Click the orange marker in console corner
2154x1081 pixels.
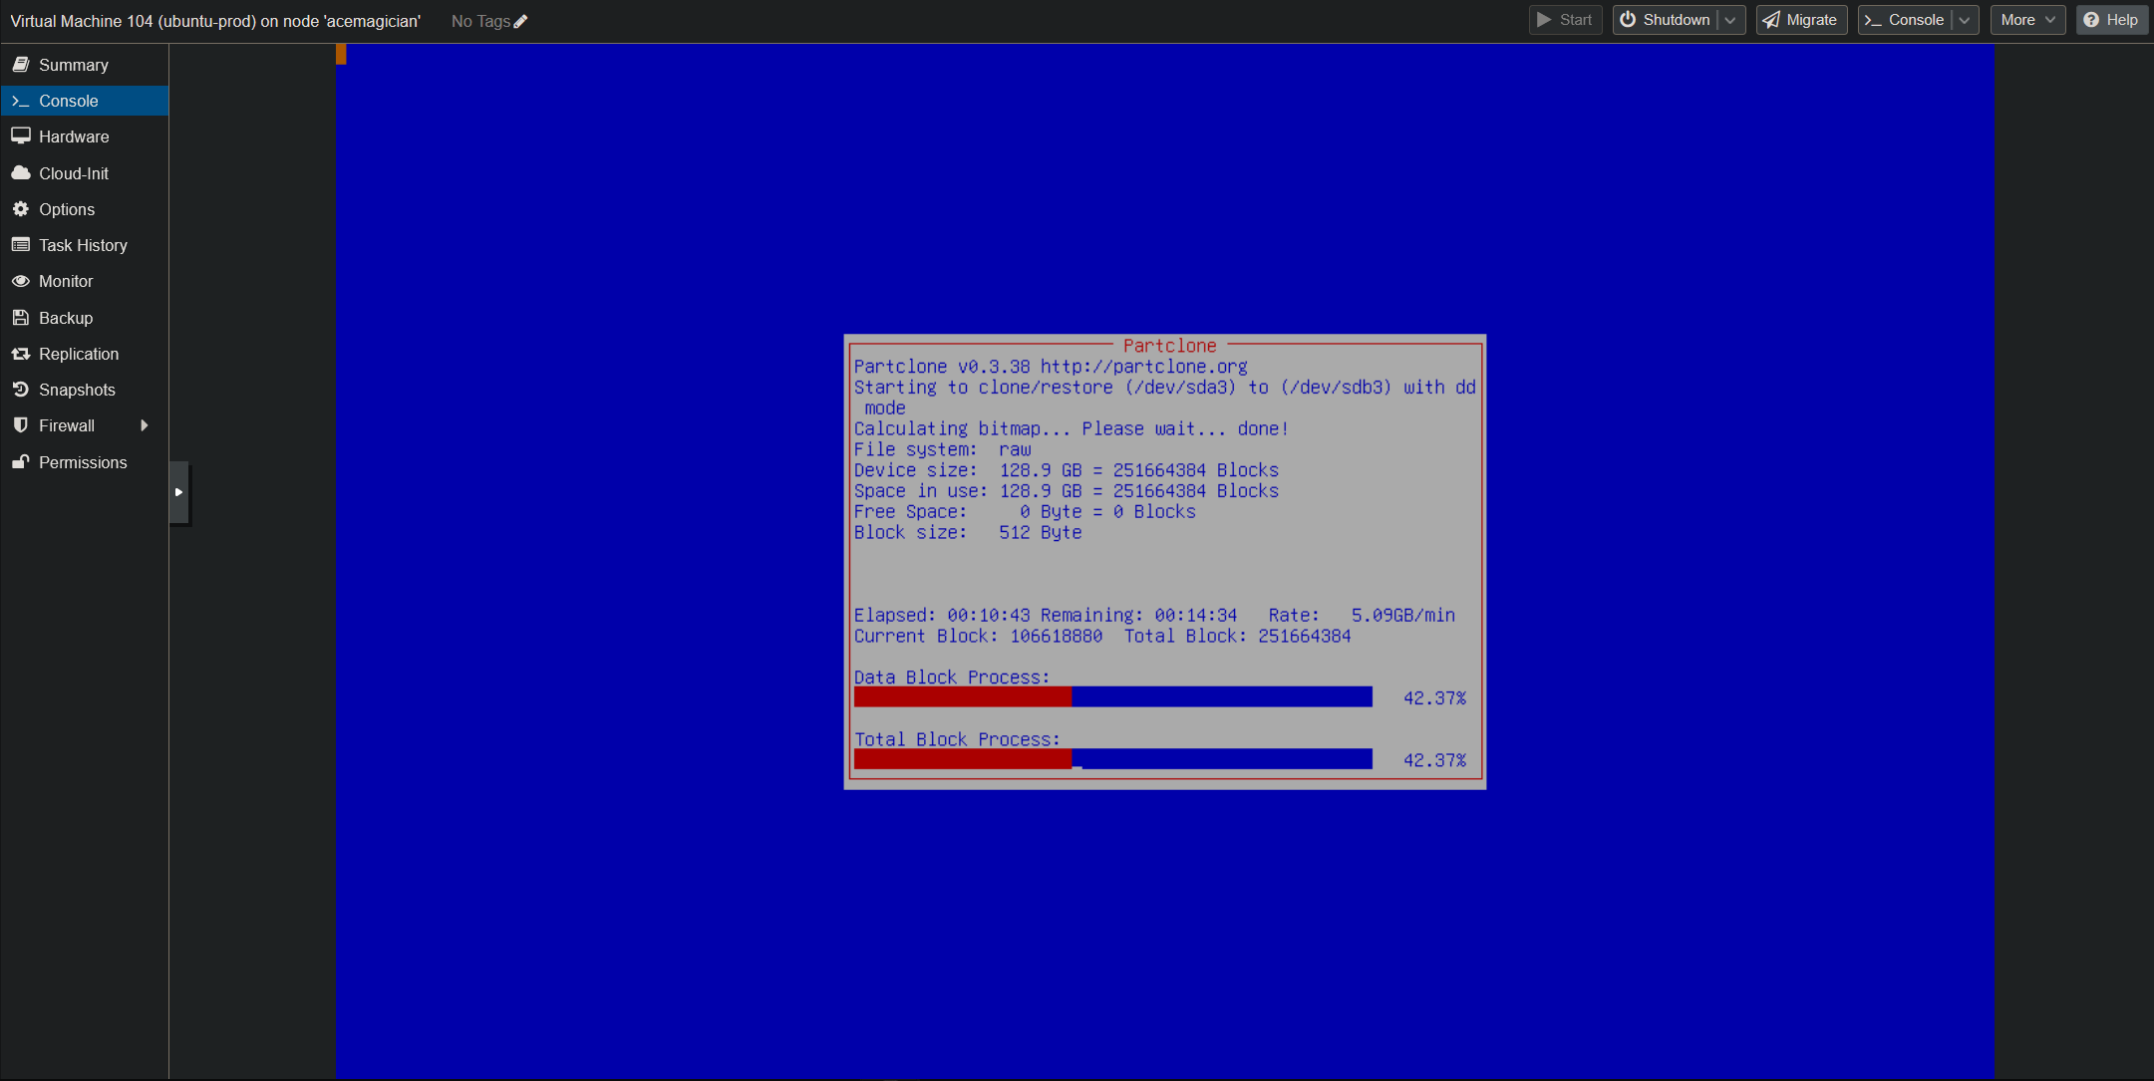341,55
